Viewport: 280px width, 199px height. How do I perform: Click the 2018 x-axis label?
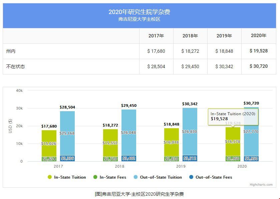point(119,166)
